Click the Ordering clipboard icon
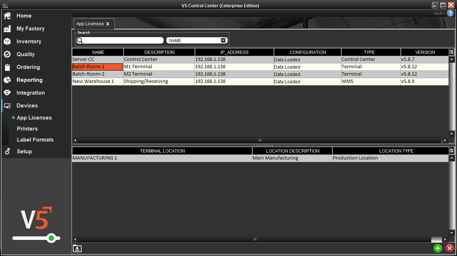Viewport: 457px width, 256px height. coord(7,67)
